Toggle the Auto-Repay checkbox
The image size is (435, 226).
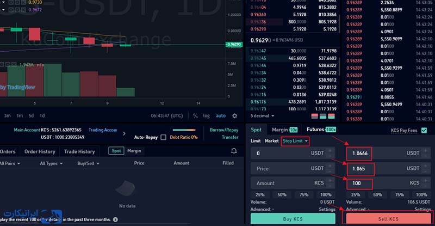point(164,137)
